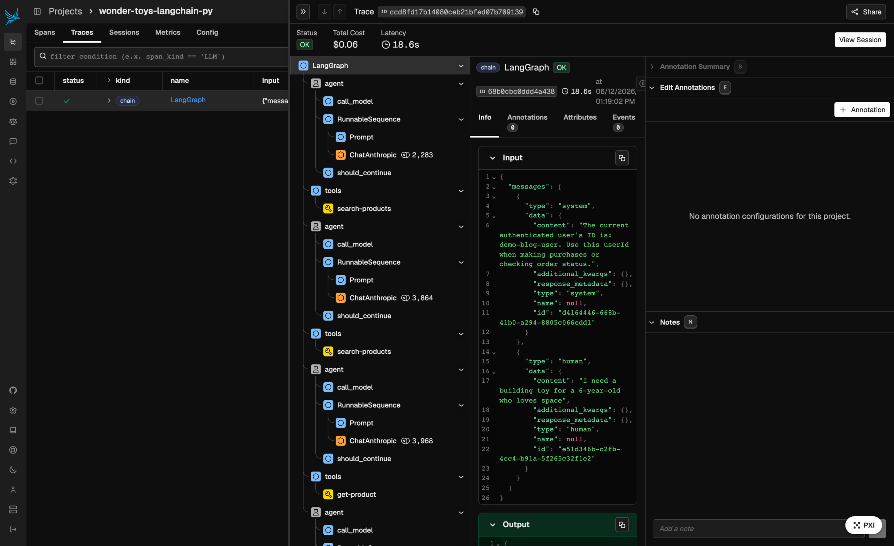
Task: Open the Config tab
Action: pos(207,32)
